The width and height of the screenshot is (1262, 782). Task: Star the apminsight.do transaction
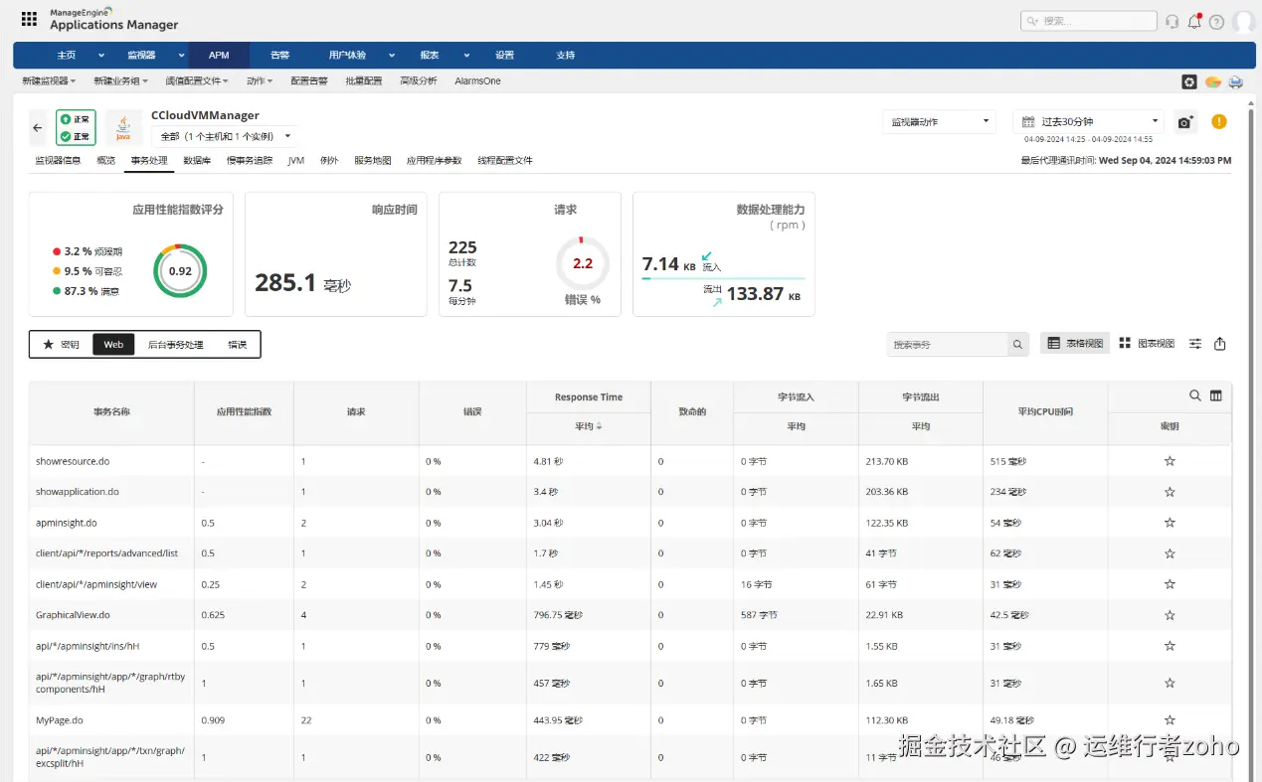1170,523
